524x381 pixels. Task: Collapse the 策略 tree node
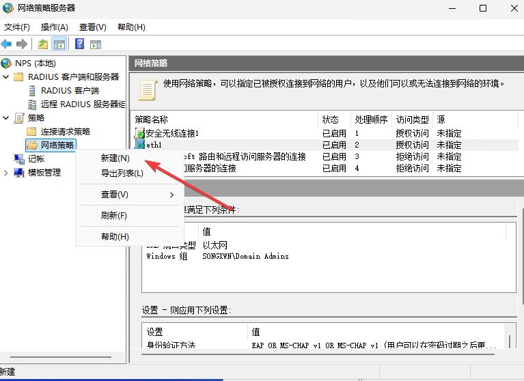point(6,118)
